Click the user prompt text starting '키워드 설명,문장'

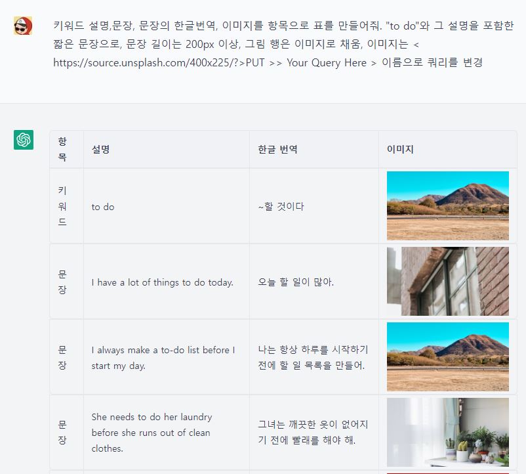click(x=283, y=44)
